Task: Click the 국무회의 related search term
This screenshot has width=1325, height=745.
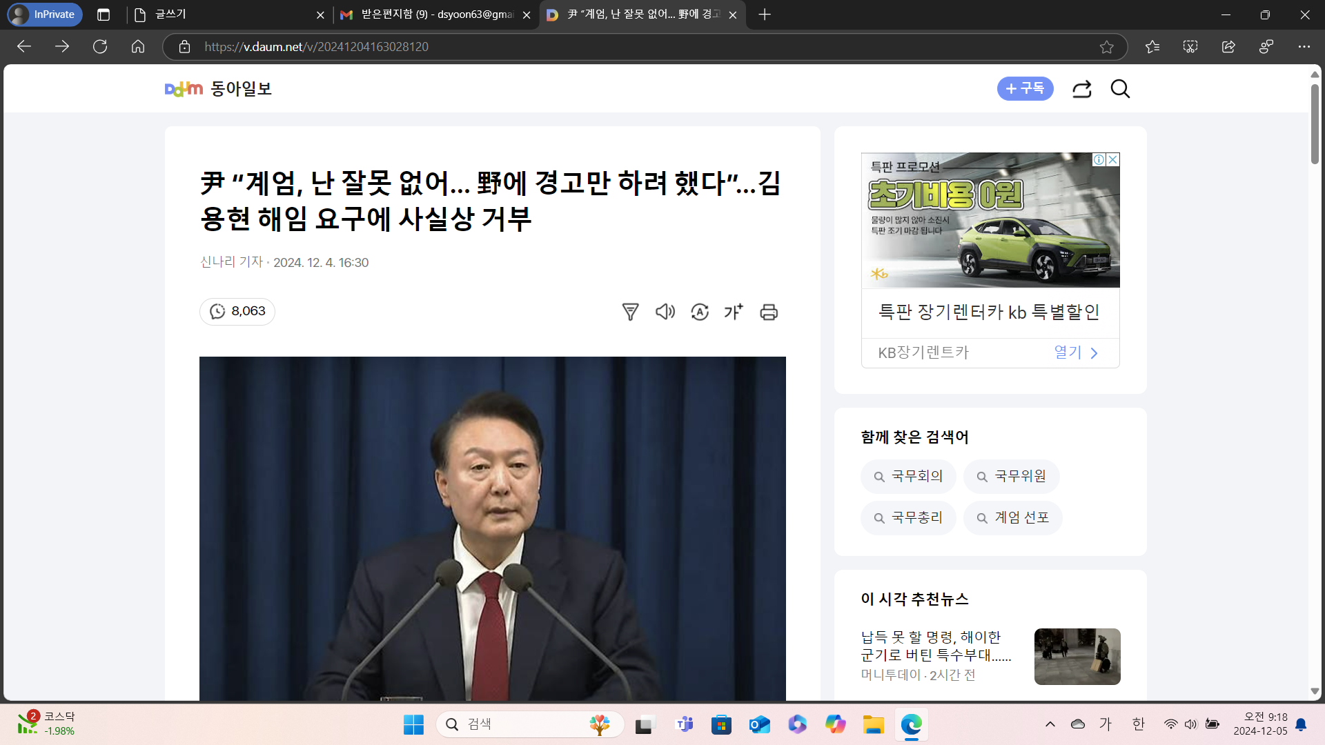Action: click(x=908, y=477)
